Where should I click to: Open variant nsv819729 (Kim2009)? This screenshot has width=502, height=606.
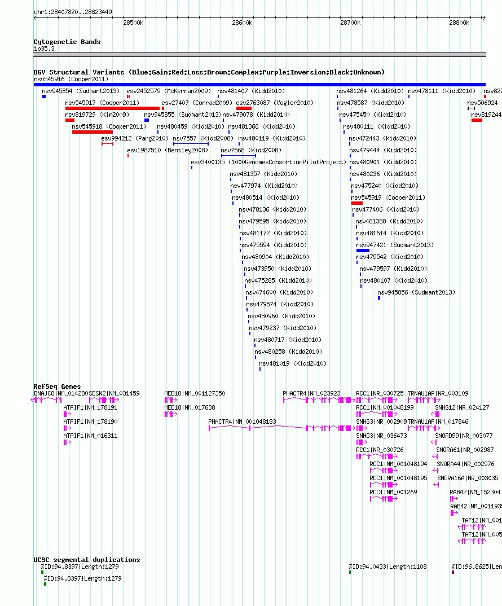coord(97,115)
